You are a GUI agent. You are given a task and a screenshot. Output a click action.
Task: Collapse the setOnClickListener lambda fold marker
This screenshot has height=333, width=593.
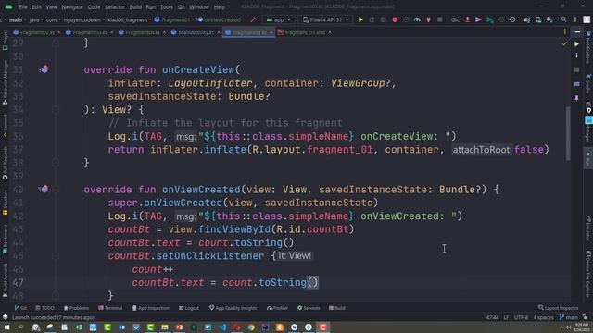pyautogui.click(x=56, y=255)
